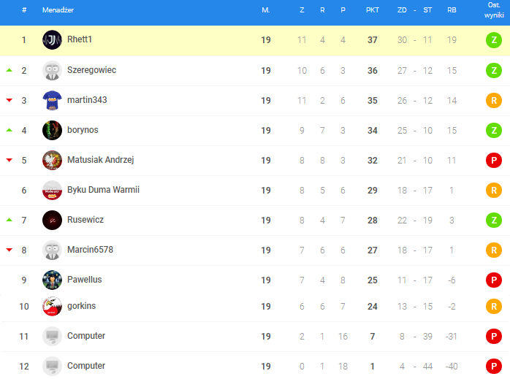The image size is (510, 379).
Task: Click Matusiak Andrzej's eagle avatar
Action: 52,160
